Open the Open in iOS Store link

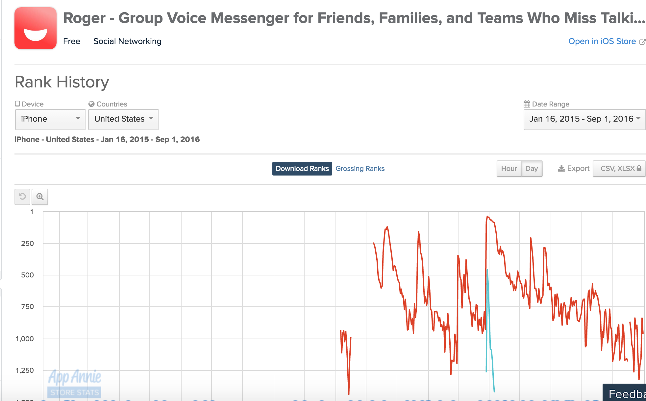pyautogui.click(x=602, y=41)
